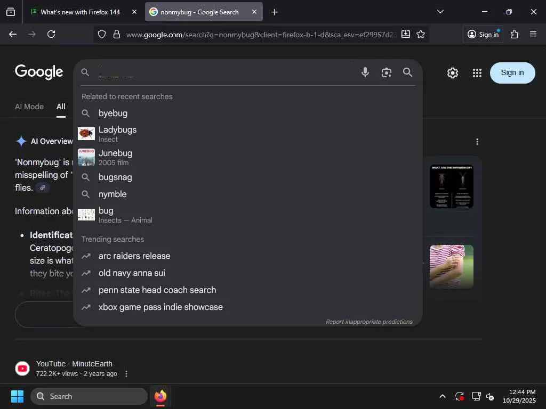Click the Ladybugs suggestion thumbnail

click(86, 134)
